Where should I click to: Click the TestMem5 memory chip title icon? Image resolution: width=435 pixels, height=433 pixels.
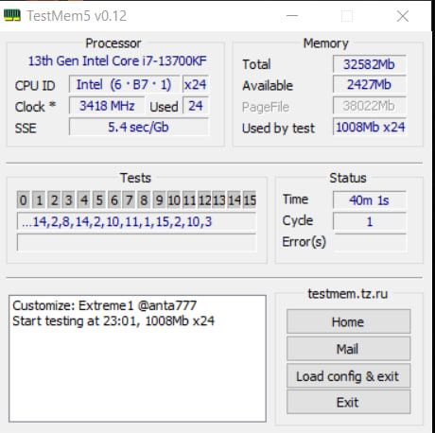pyautogui.click(x=12, y=15)
